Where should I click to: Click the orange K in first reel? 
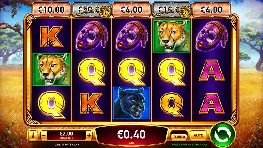[52, 37]
